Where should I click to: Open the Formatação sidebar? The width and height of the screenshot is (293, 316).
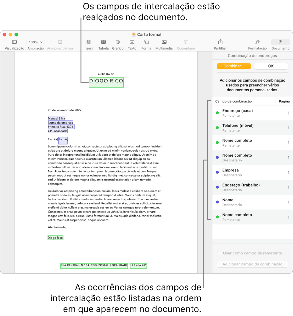coord(257,42)
